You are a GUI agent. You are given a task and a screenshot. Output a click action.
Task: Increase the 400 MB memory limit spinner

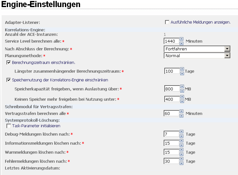coord(182,98)
